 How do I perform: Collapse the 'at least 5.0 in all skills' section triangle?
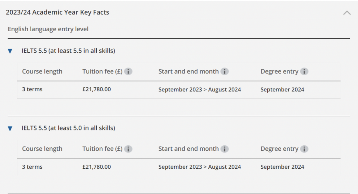tap(10, 129)
